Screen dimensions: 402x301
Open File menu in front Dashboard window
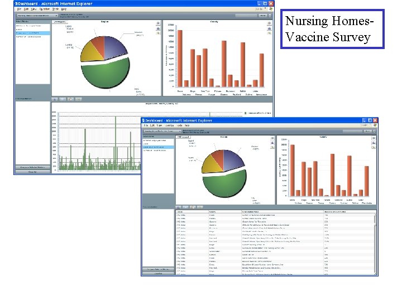click(x=146, y=125)
